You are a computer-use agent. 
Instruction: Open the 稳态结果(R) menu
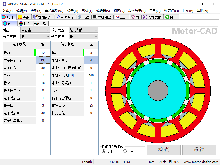click(x=137, y=11)
